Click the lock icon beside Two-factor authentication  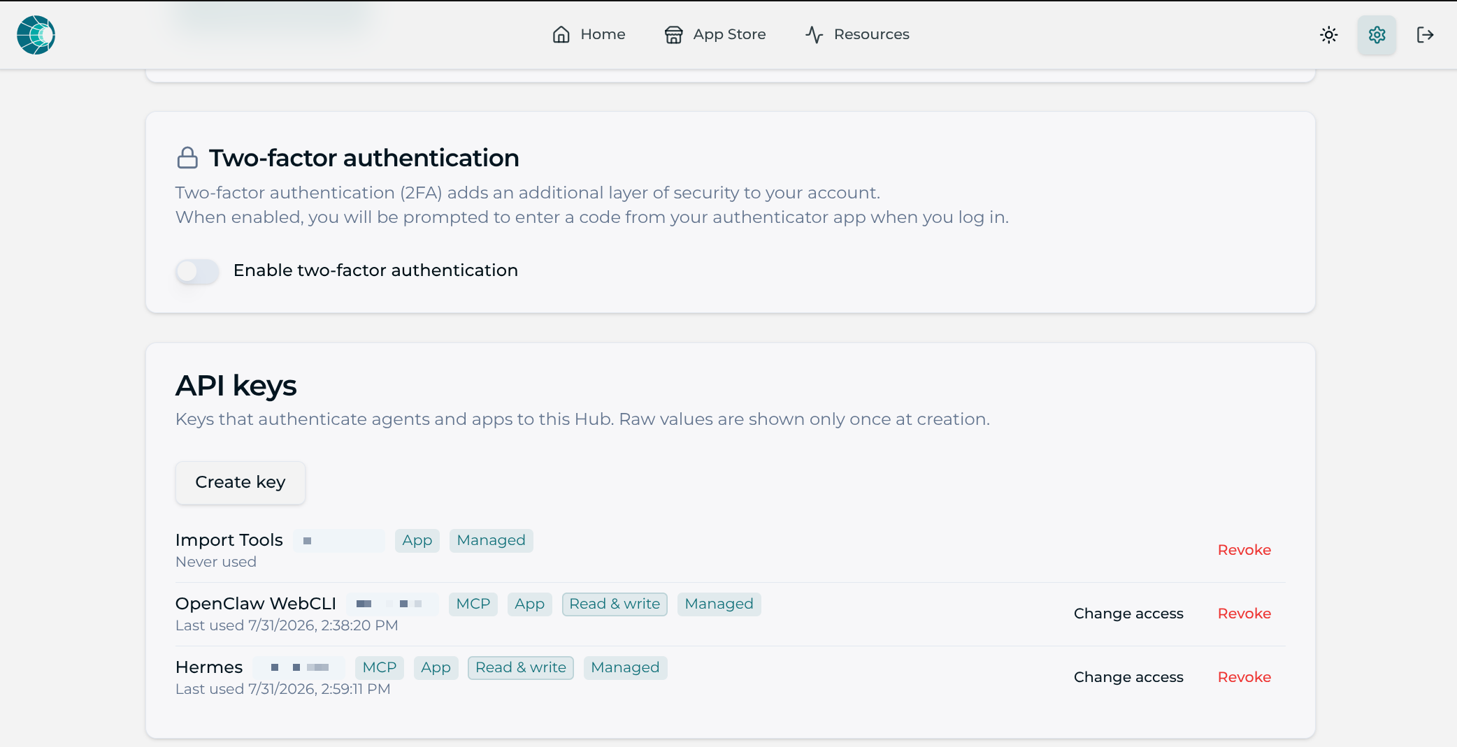click(187, 158)
